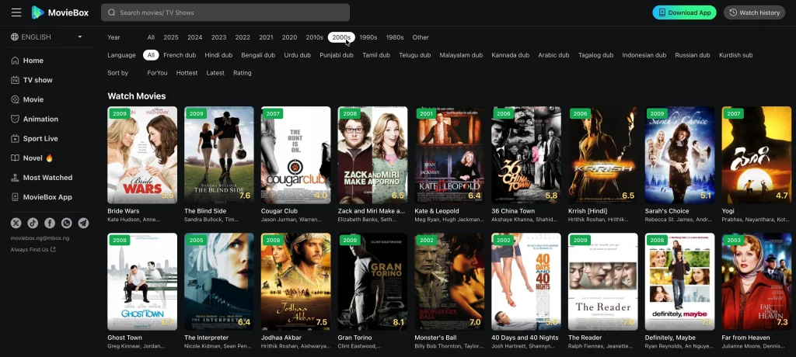Open the X (Twitter) social icon

coord(16,224)
